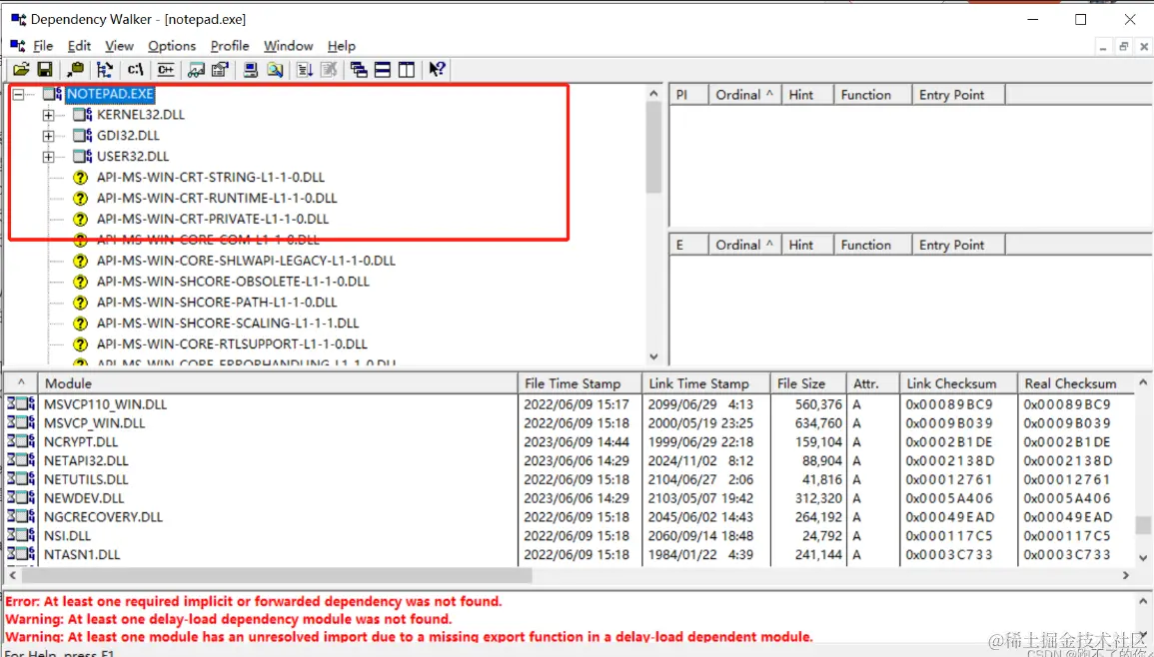This screenshot has width=1154, height=657.
Task: Sort by Link Time Stamp column header
Action: tap(706, 383)
